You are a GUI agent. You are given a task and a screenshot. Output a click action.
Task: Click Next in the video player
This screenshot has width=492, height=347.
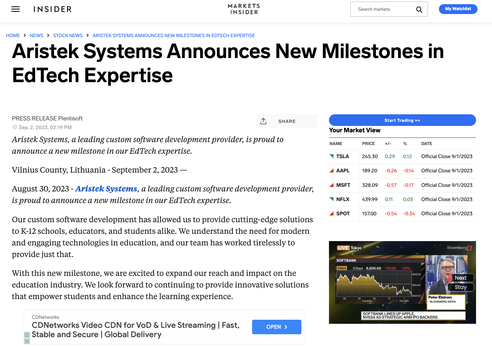coord(460,278)
